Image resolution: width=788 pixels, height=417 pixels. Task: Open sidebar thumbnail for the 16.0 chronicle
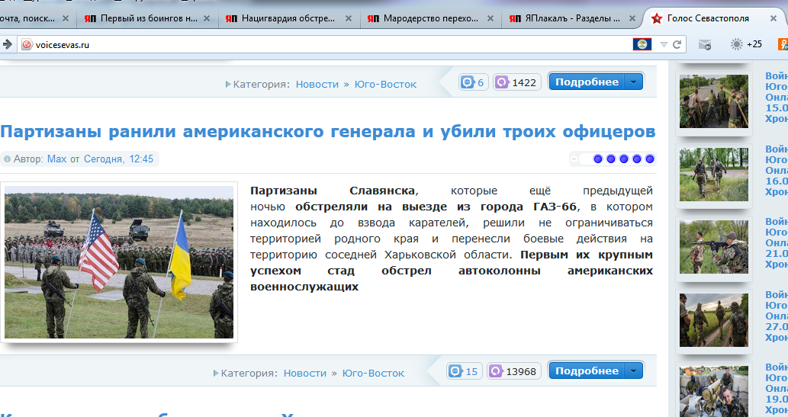click(713, 175)
